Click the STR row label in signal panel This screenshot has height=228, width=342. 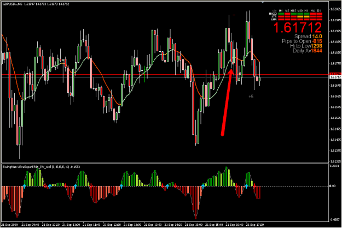pyautogui.click(x=274, y=16)
